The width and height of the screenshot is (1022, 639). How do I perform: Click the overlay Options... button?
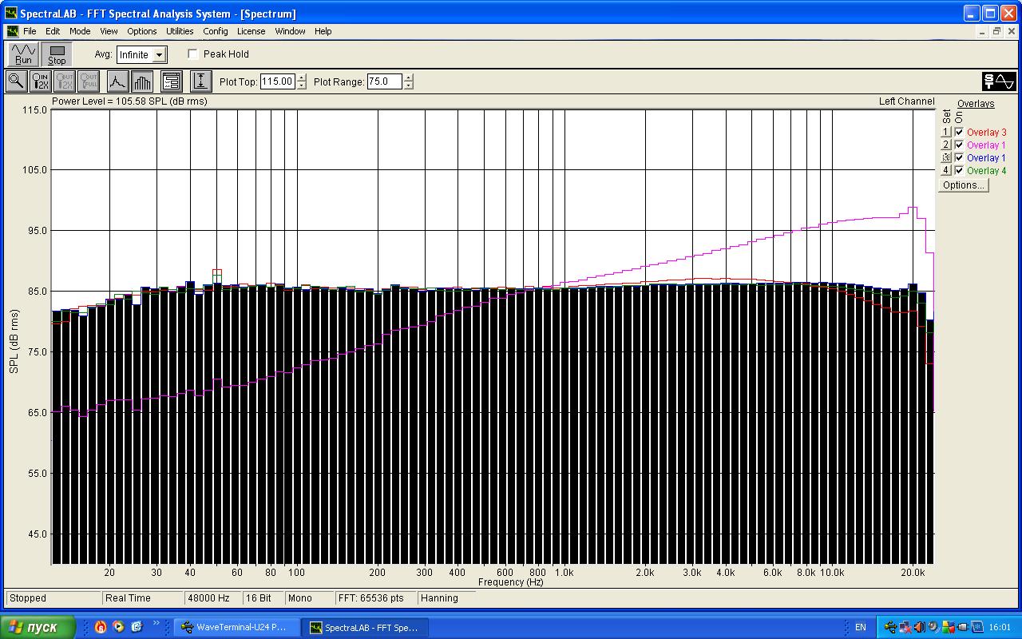963,185
